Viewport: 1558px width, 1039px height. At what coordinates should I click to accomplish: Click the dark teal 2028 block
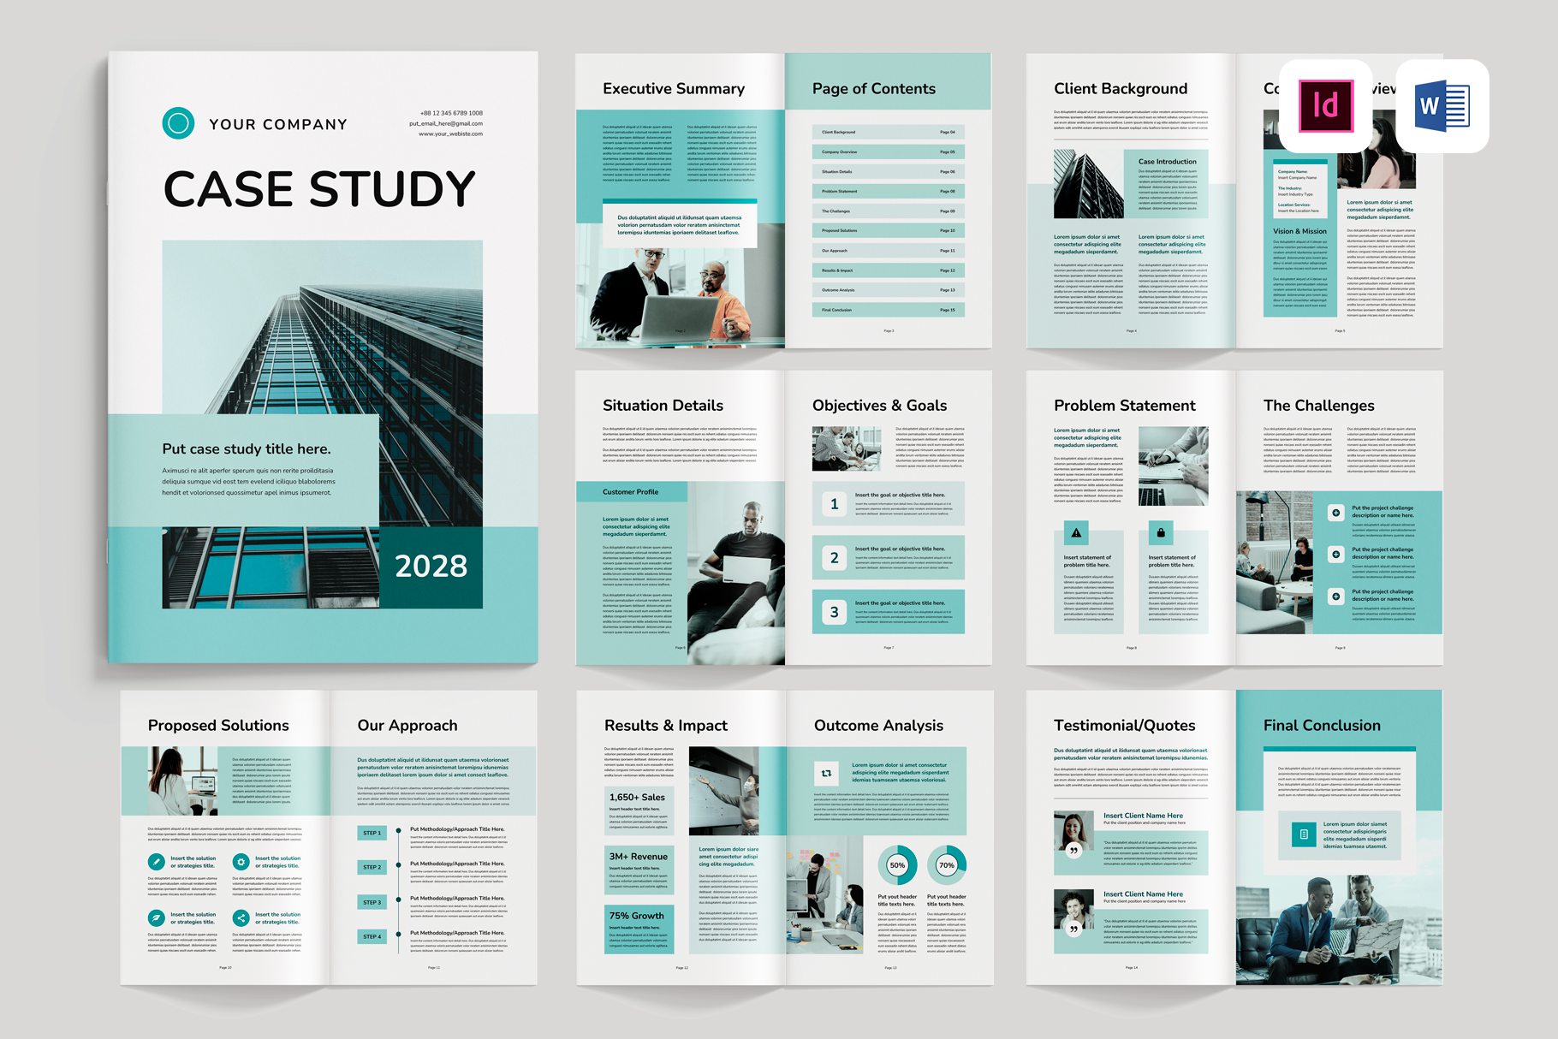click(431, 567)
